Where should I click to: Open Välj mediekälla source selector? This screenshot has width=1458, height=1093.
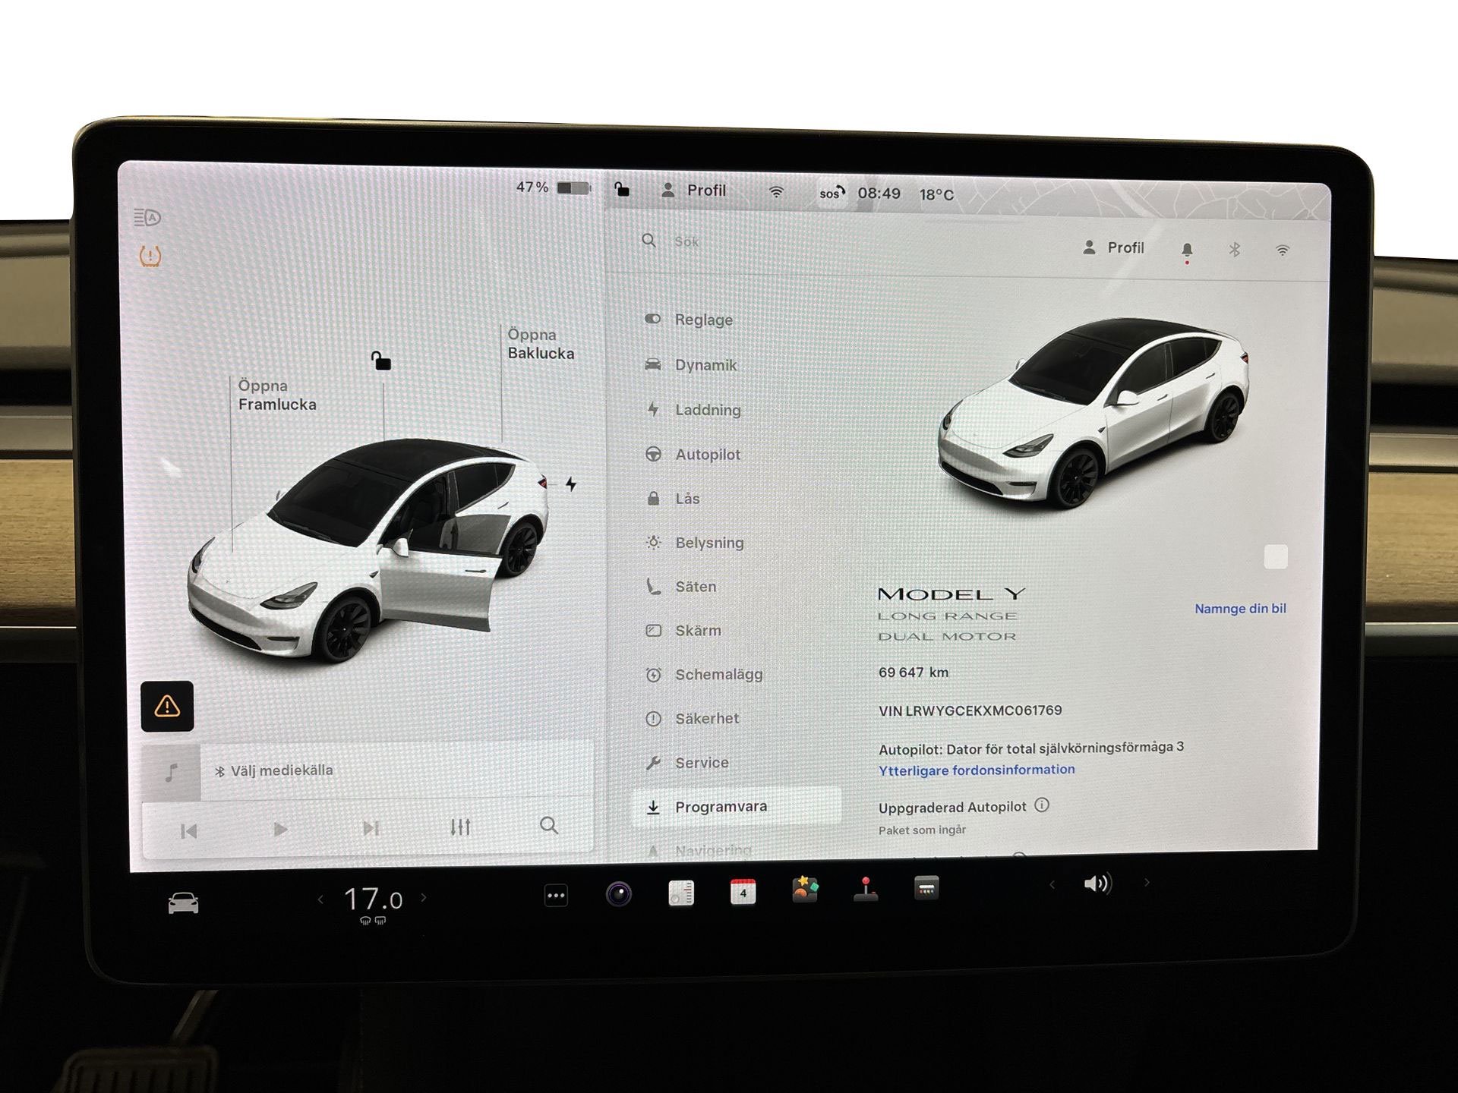click(275, 770)
